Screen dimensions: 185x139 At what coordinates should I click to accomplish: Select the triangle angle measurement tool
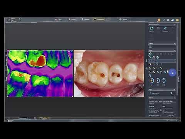coord(150,68)
